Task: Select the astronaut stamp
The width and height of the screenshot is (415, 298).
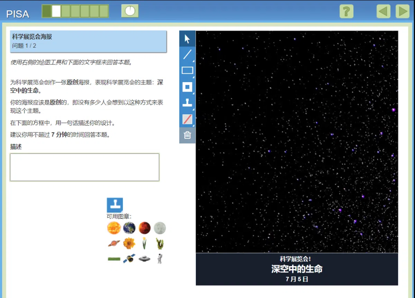Action: coord(159,258)
